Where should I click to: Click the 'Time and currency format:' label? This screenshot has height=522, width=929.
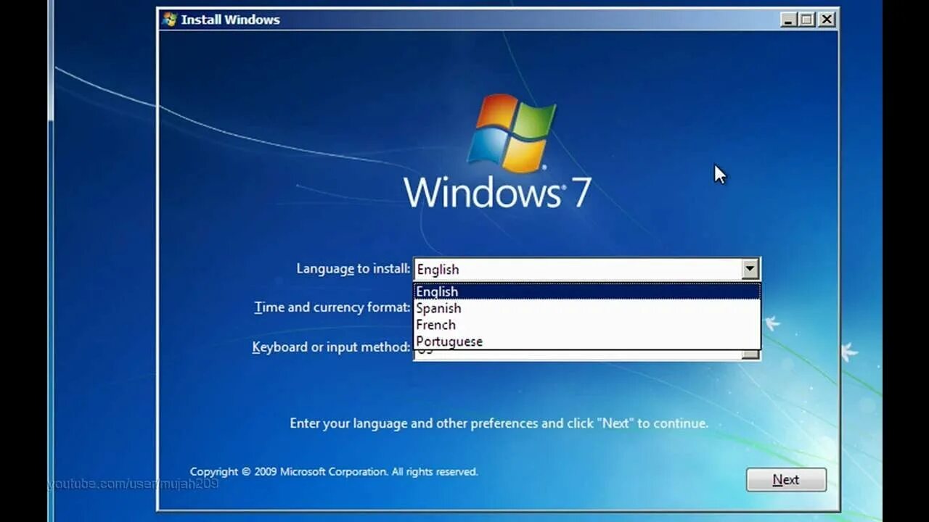click(x=332, y=307)
